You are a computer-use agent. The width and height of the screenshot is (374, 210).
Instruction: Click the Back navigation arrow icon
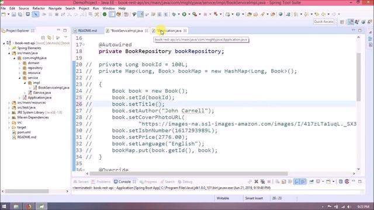click(324, 14)
